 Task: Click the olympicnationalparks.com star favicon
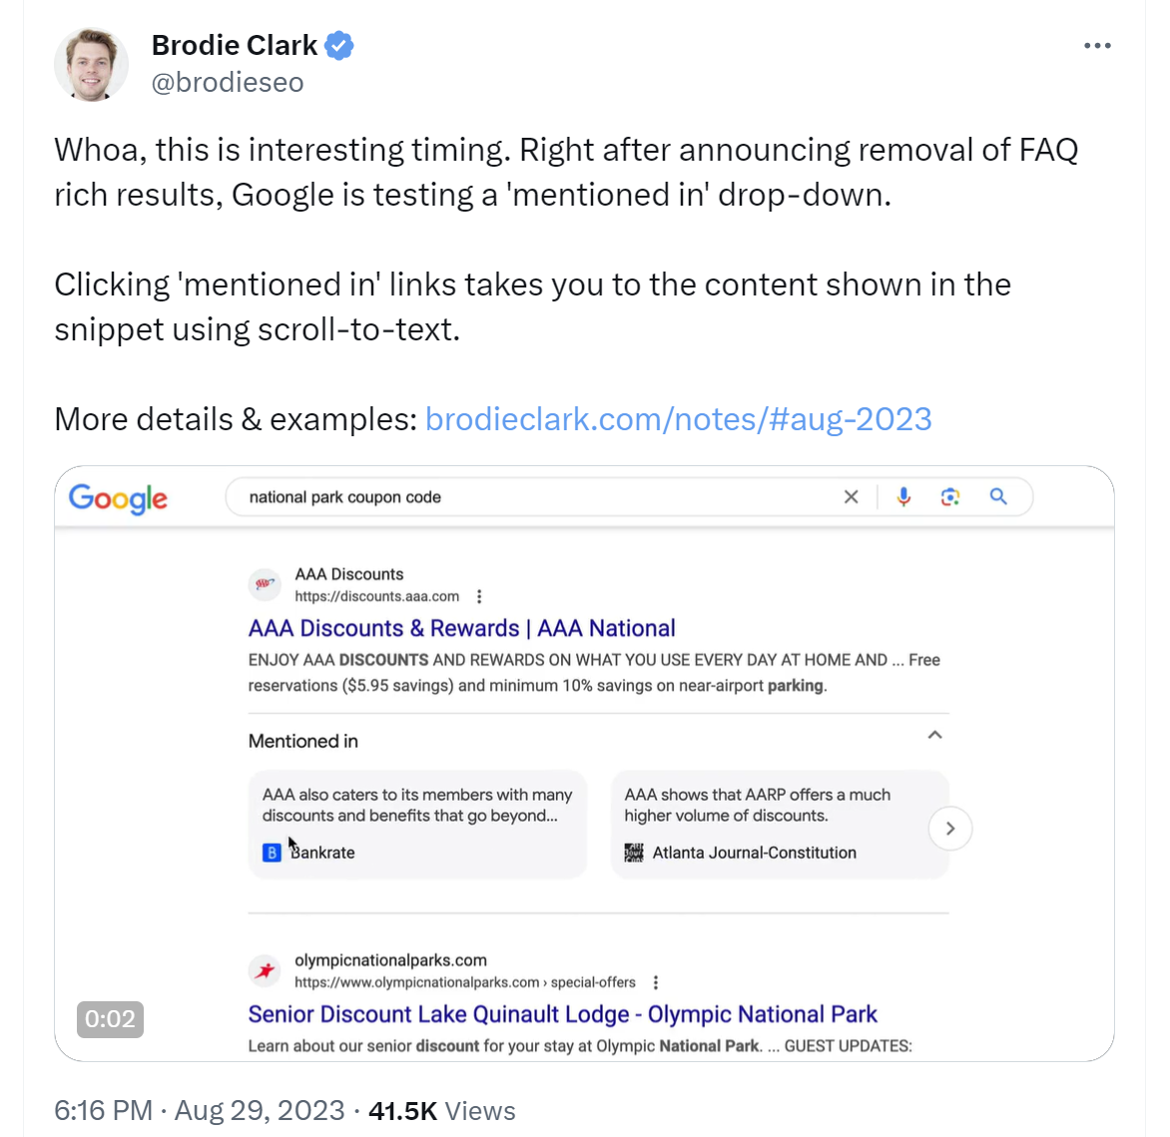click(265, 969)
